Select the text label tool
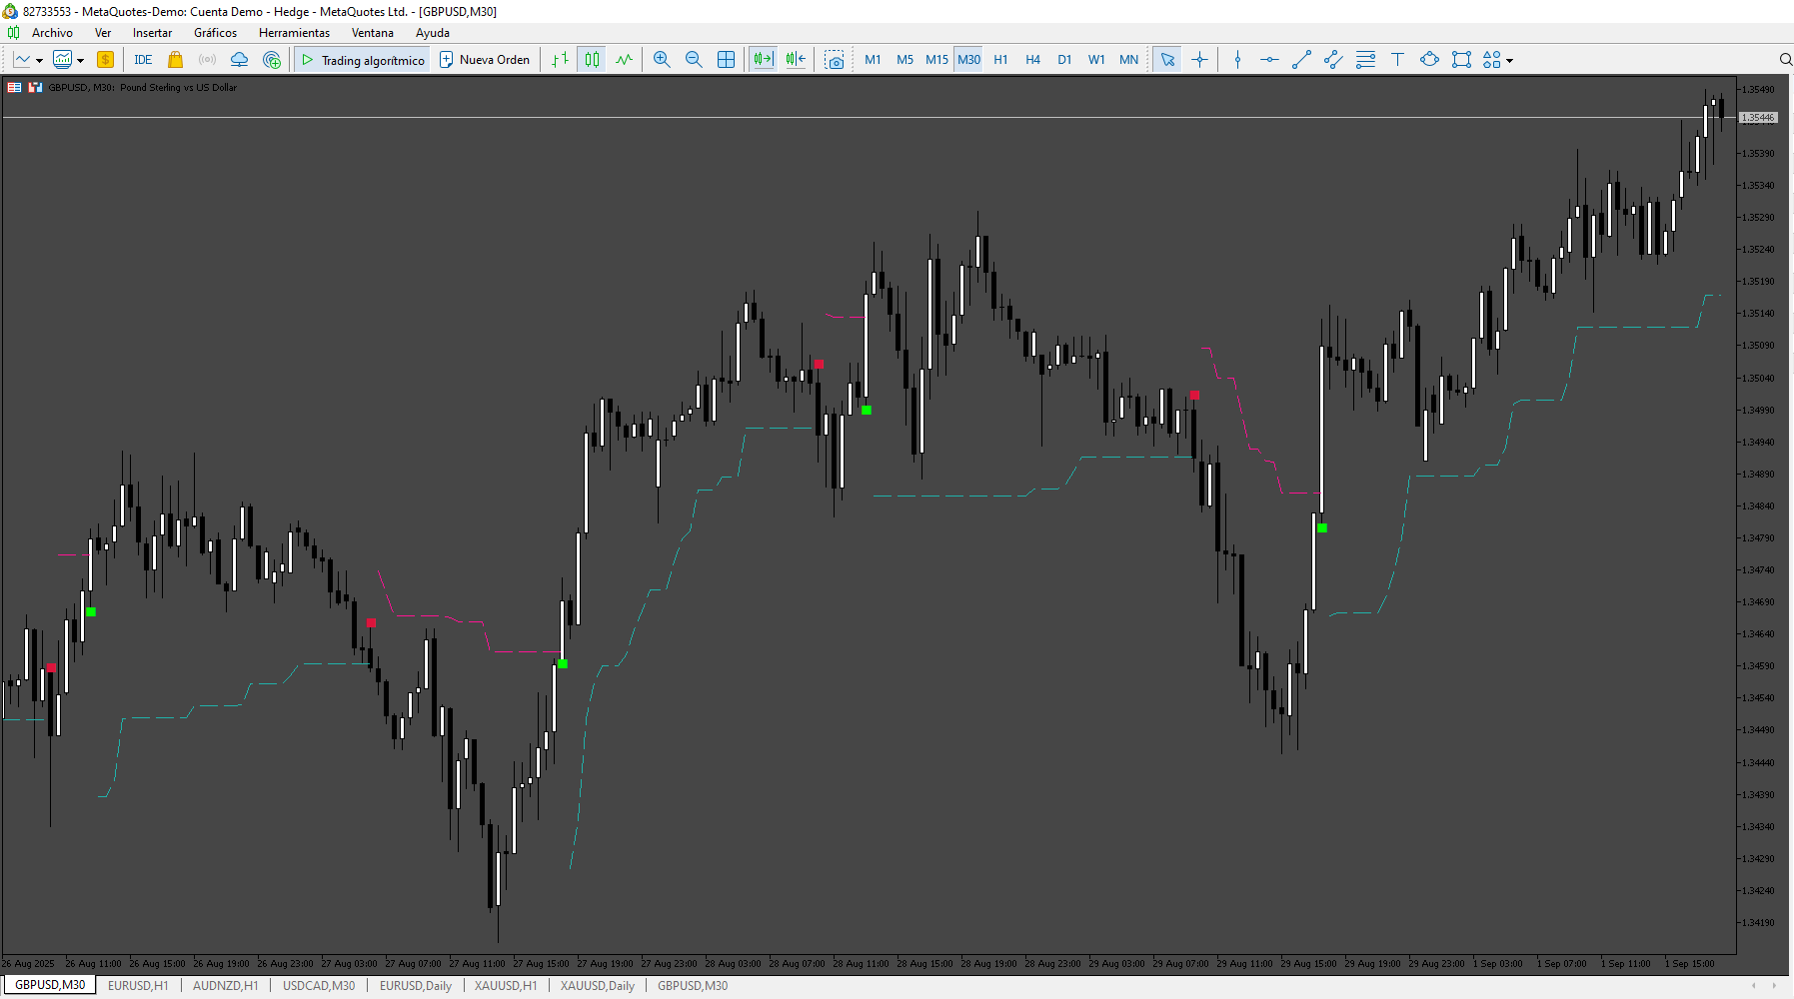 click(x=1397, y=60)
